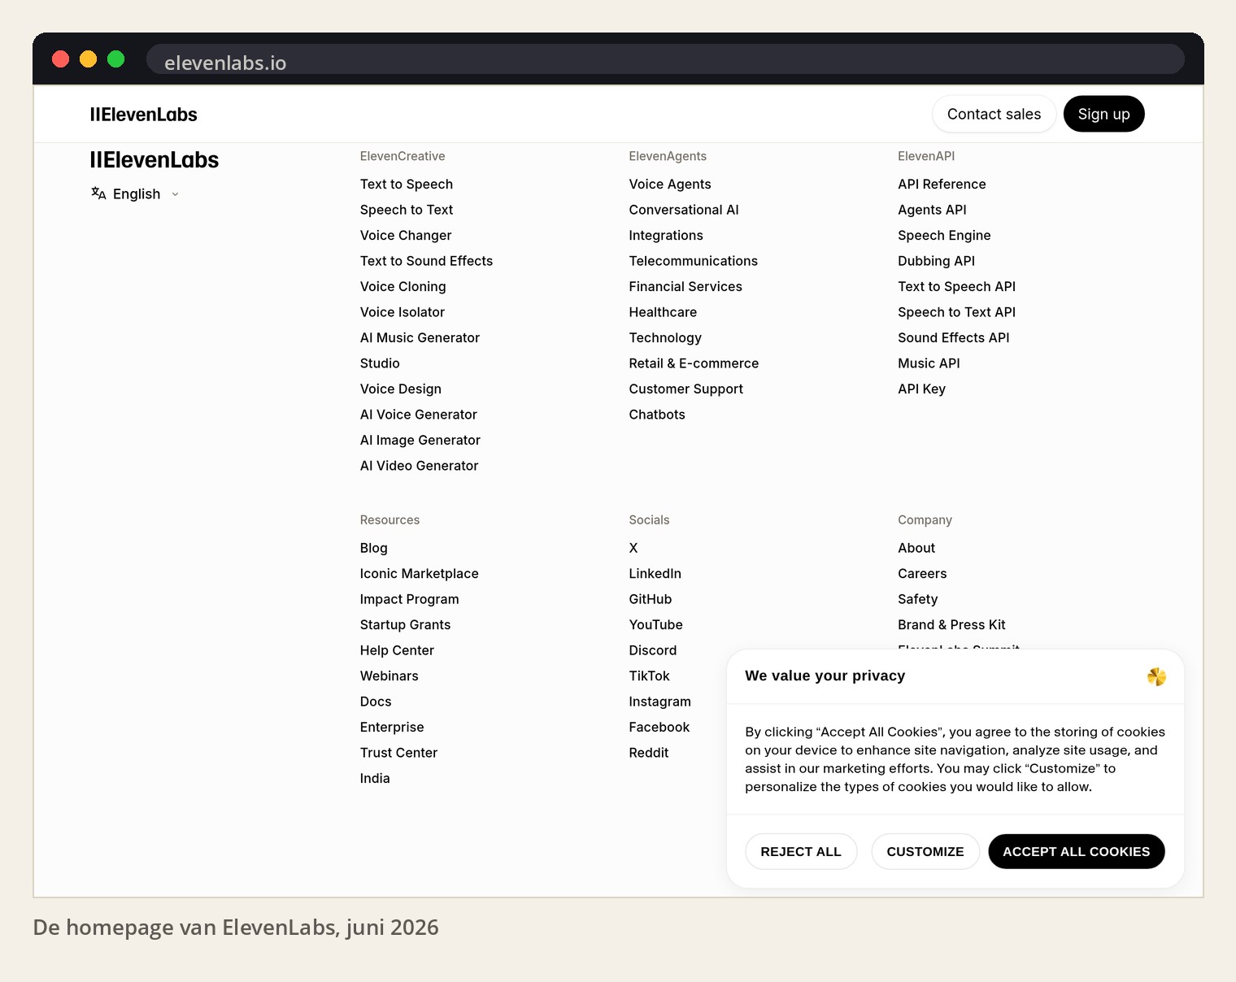
Task: Go to Music API link
Action: [x=929, y=363]
